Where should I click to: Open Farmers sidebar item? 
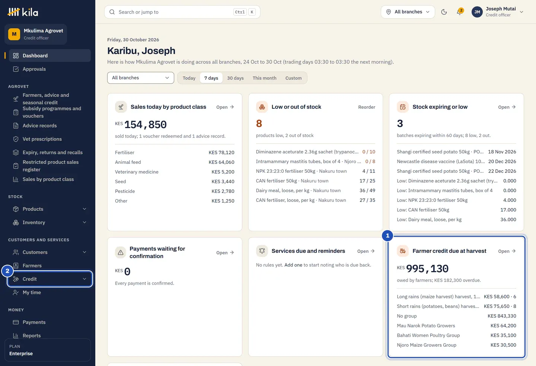[x=50, y=265]
